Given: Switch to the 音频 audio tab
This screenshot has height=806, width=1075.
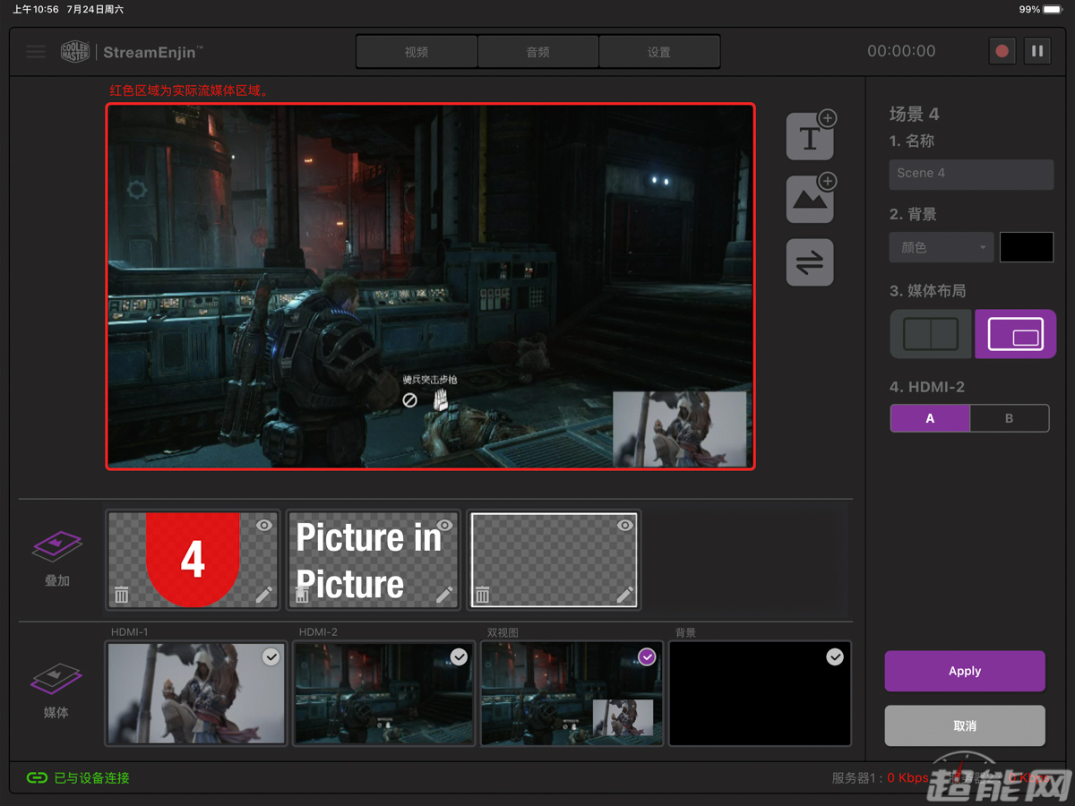Looking at the screenshot, I should pyautogui.click(x=537, y=52).
